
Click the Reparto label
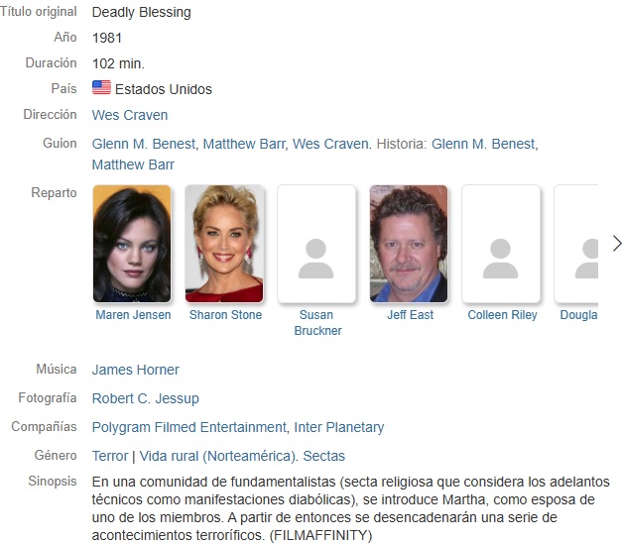(x=54, y=193)
